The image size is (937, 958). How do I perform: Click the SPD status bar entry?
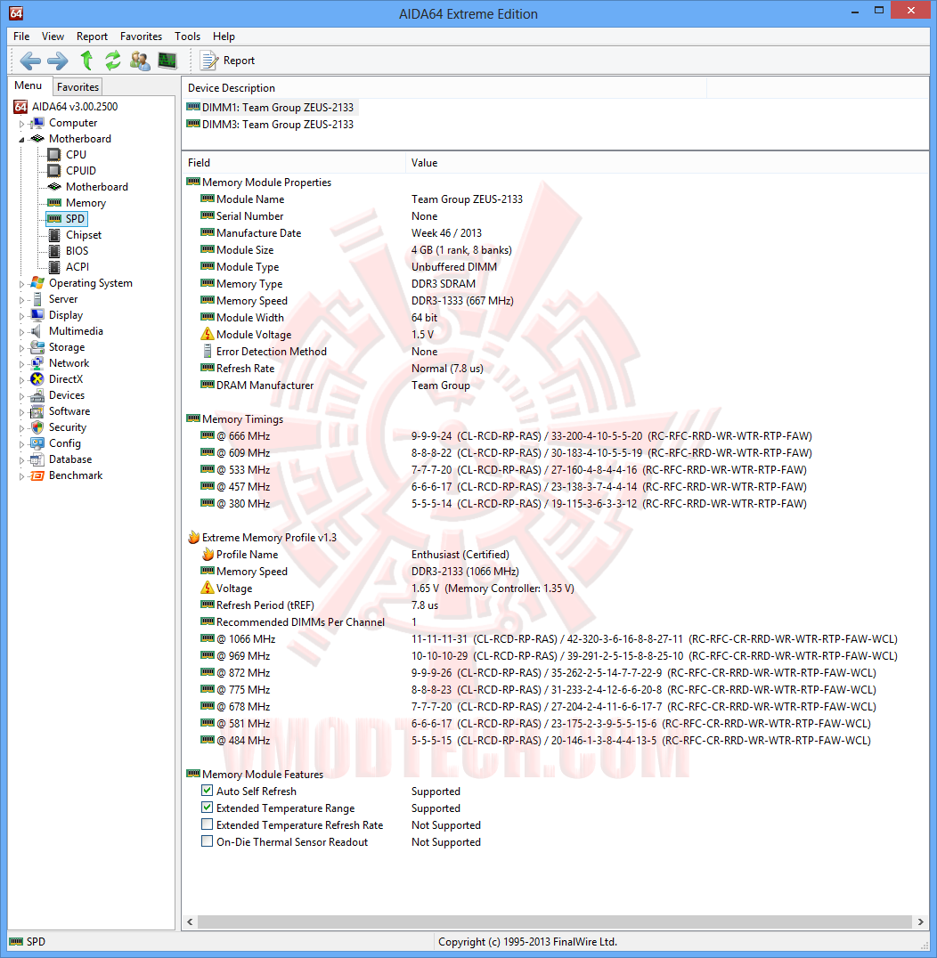29,941
